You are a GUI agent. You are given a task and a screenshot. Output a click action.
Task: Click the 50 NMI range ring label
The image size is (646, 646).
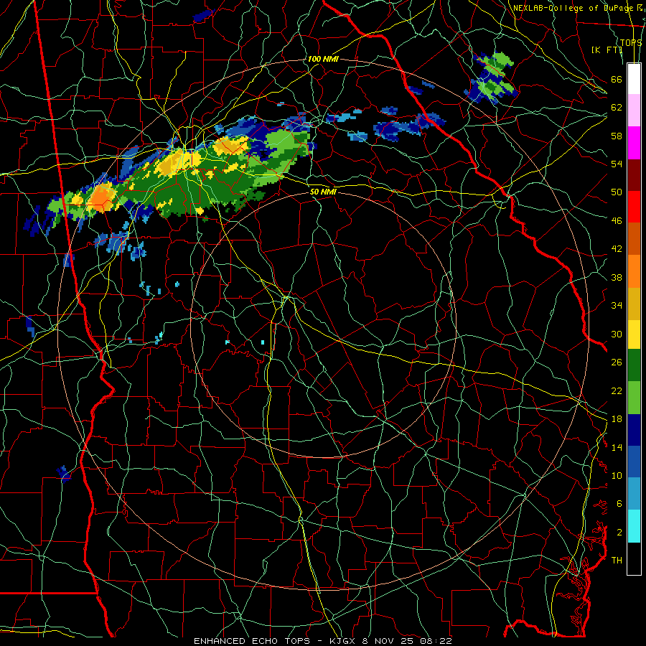(323, 192)
